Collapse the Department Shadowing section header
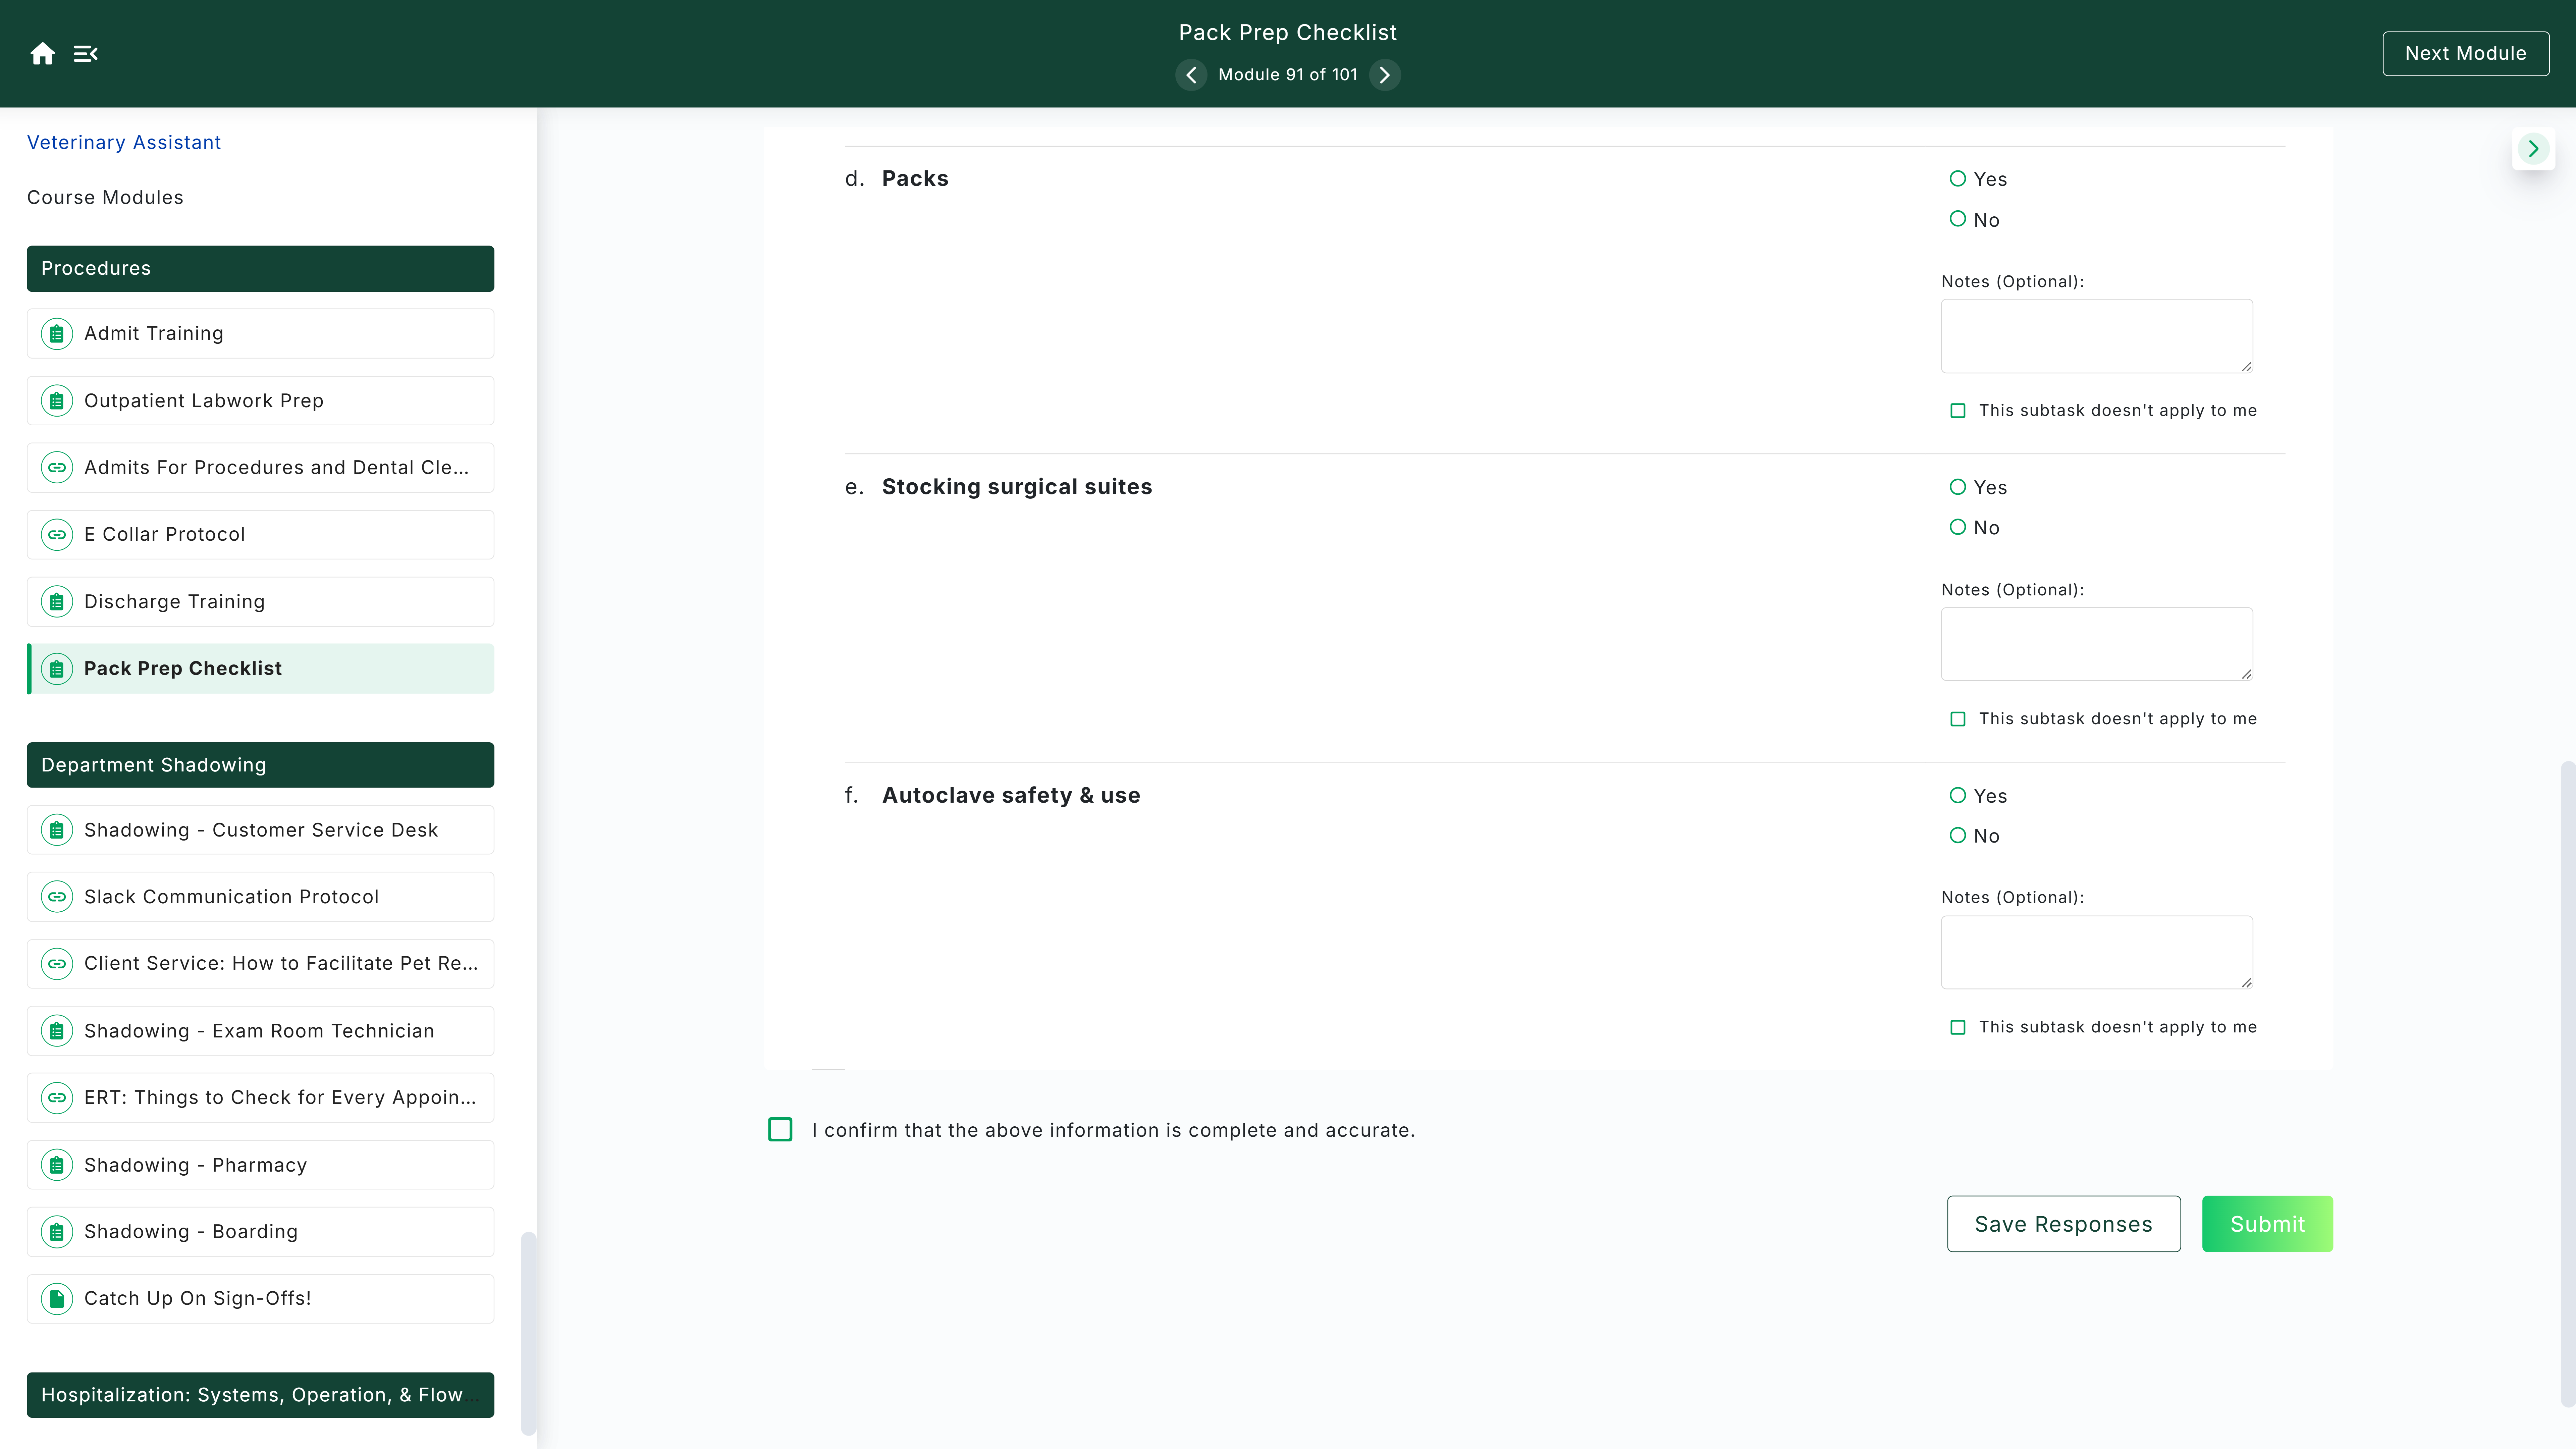 click(x=260, y=765)
